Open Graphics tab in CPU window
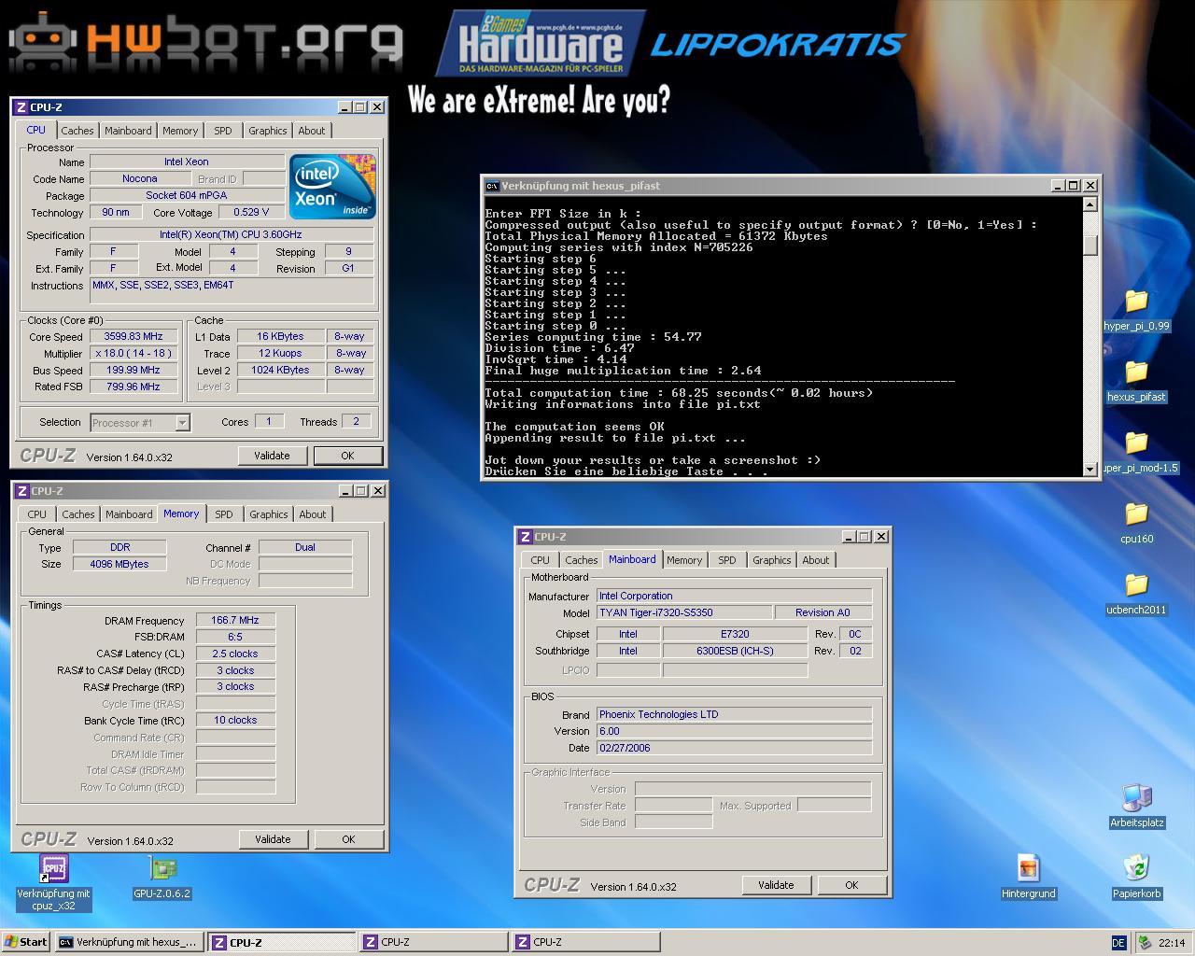The width and height of the screenshot is (1195, 956). pyautogui.click(x=268, y=131)
